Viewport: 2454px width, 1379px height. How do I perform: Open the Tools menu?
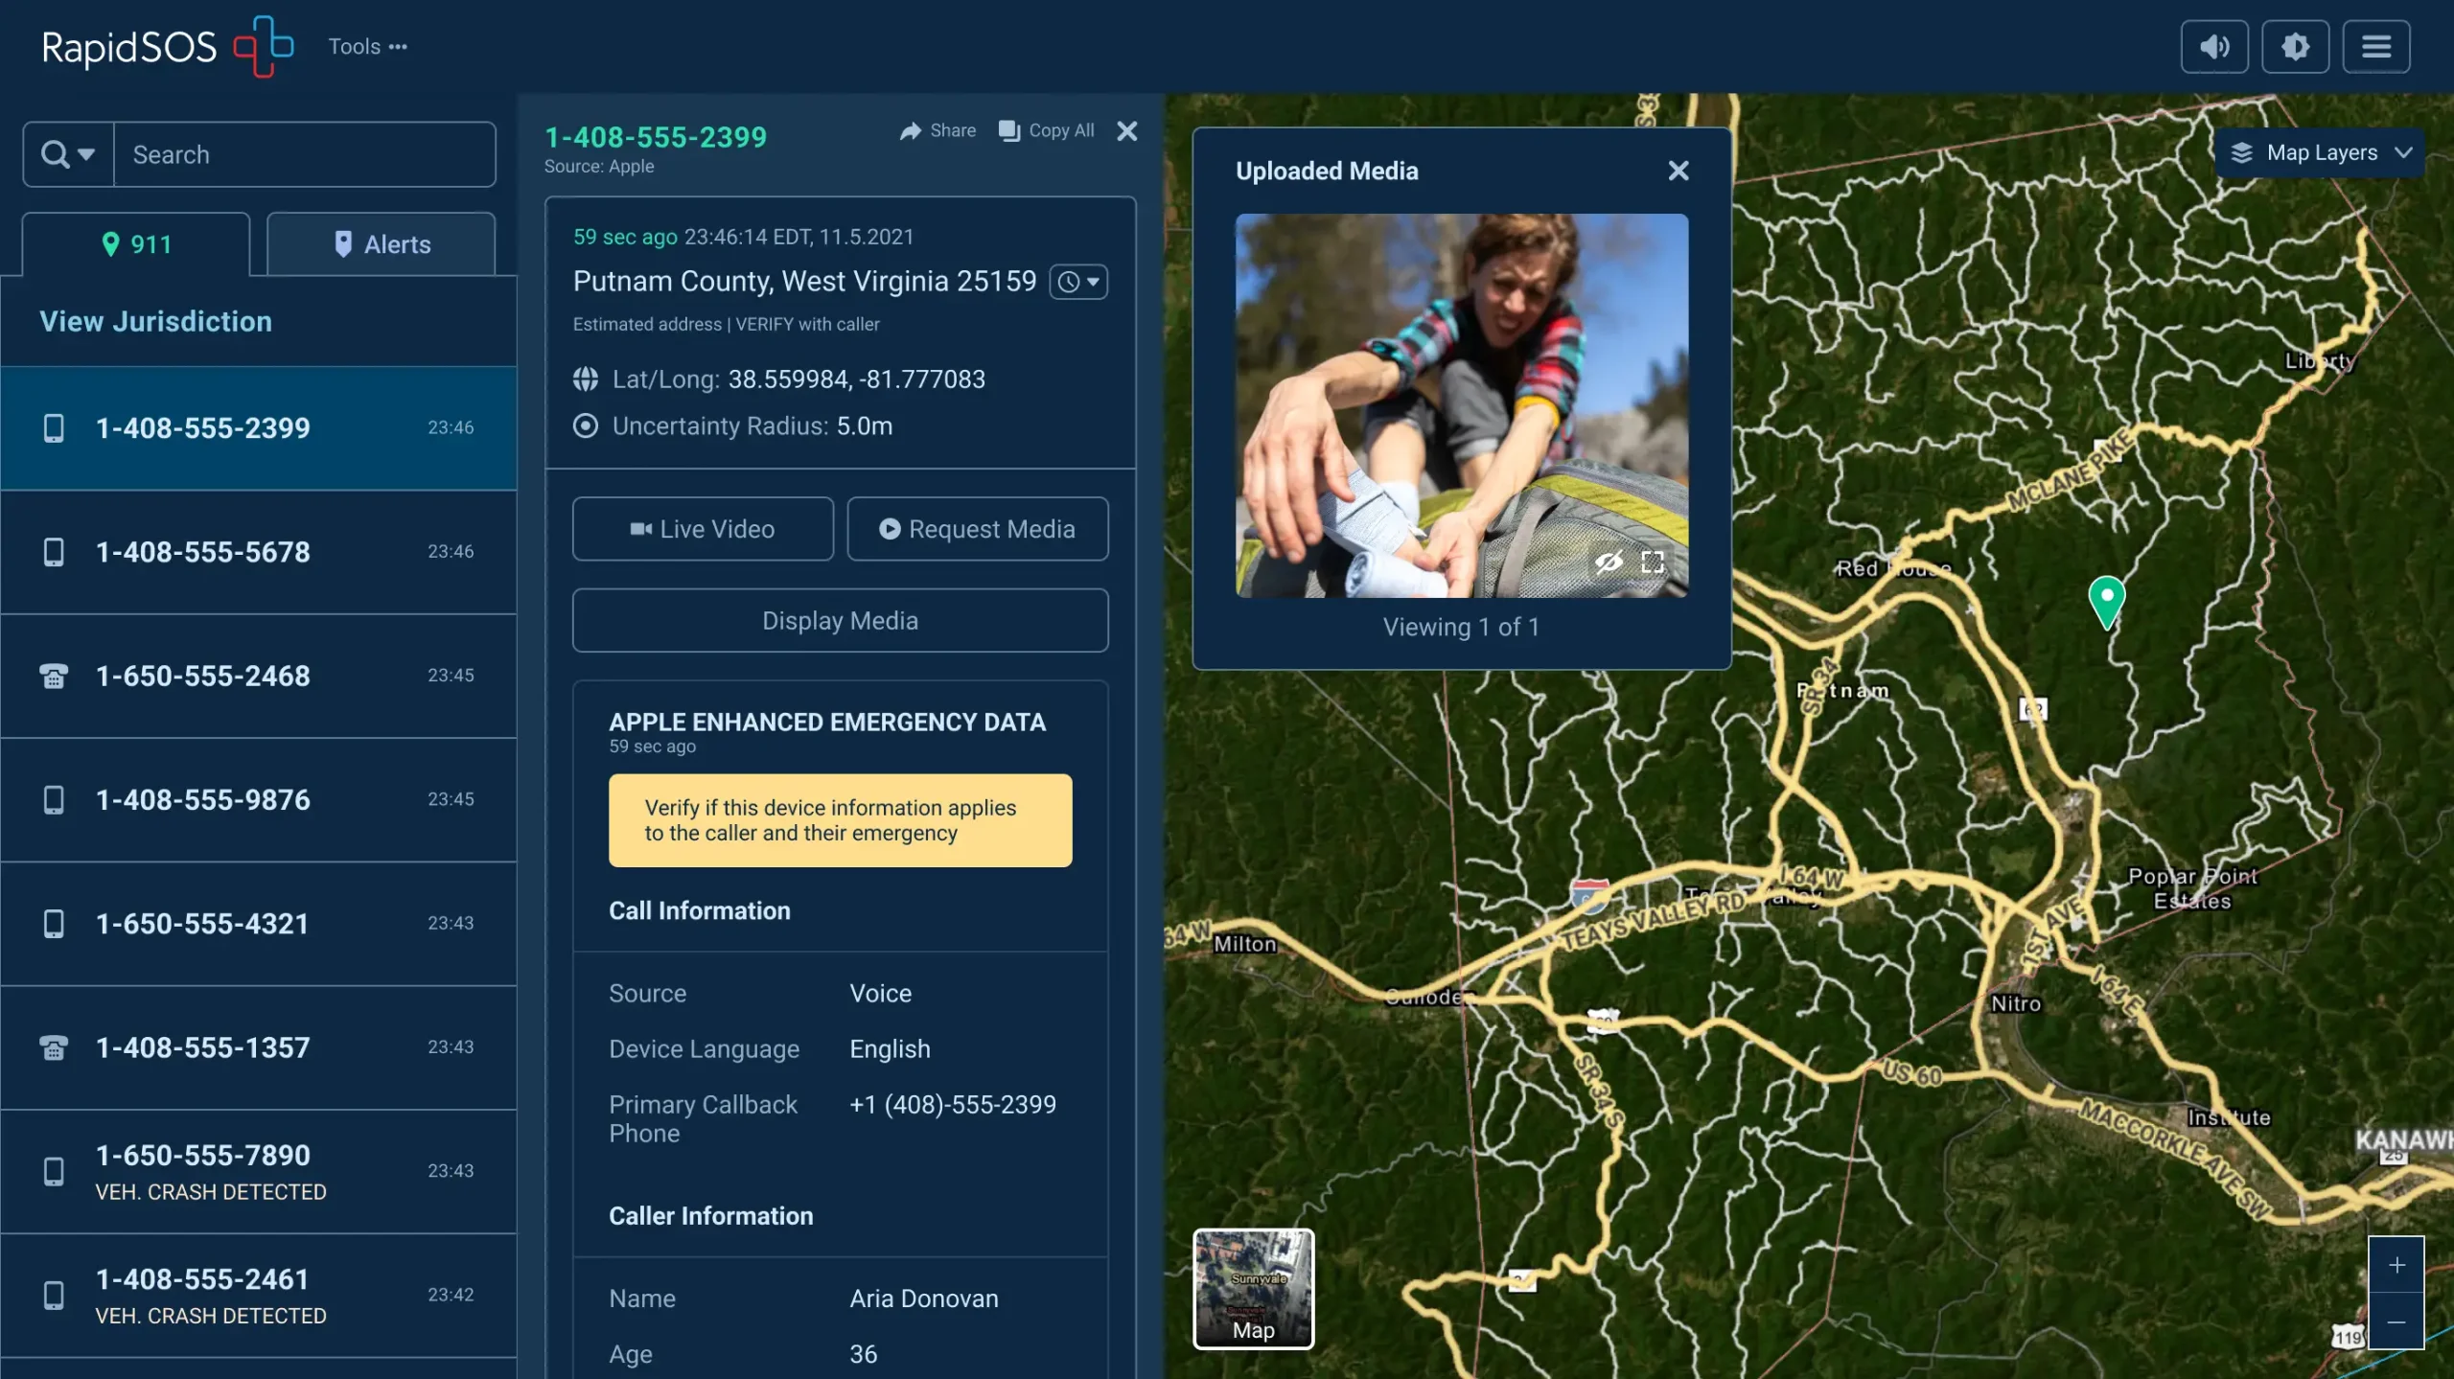tap(367, 46)
